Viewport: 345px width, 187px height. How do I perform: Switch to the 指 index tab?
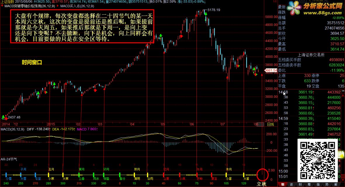click(x=318, y=184)
